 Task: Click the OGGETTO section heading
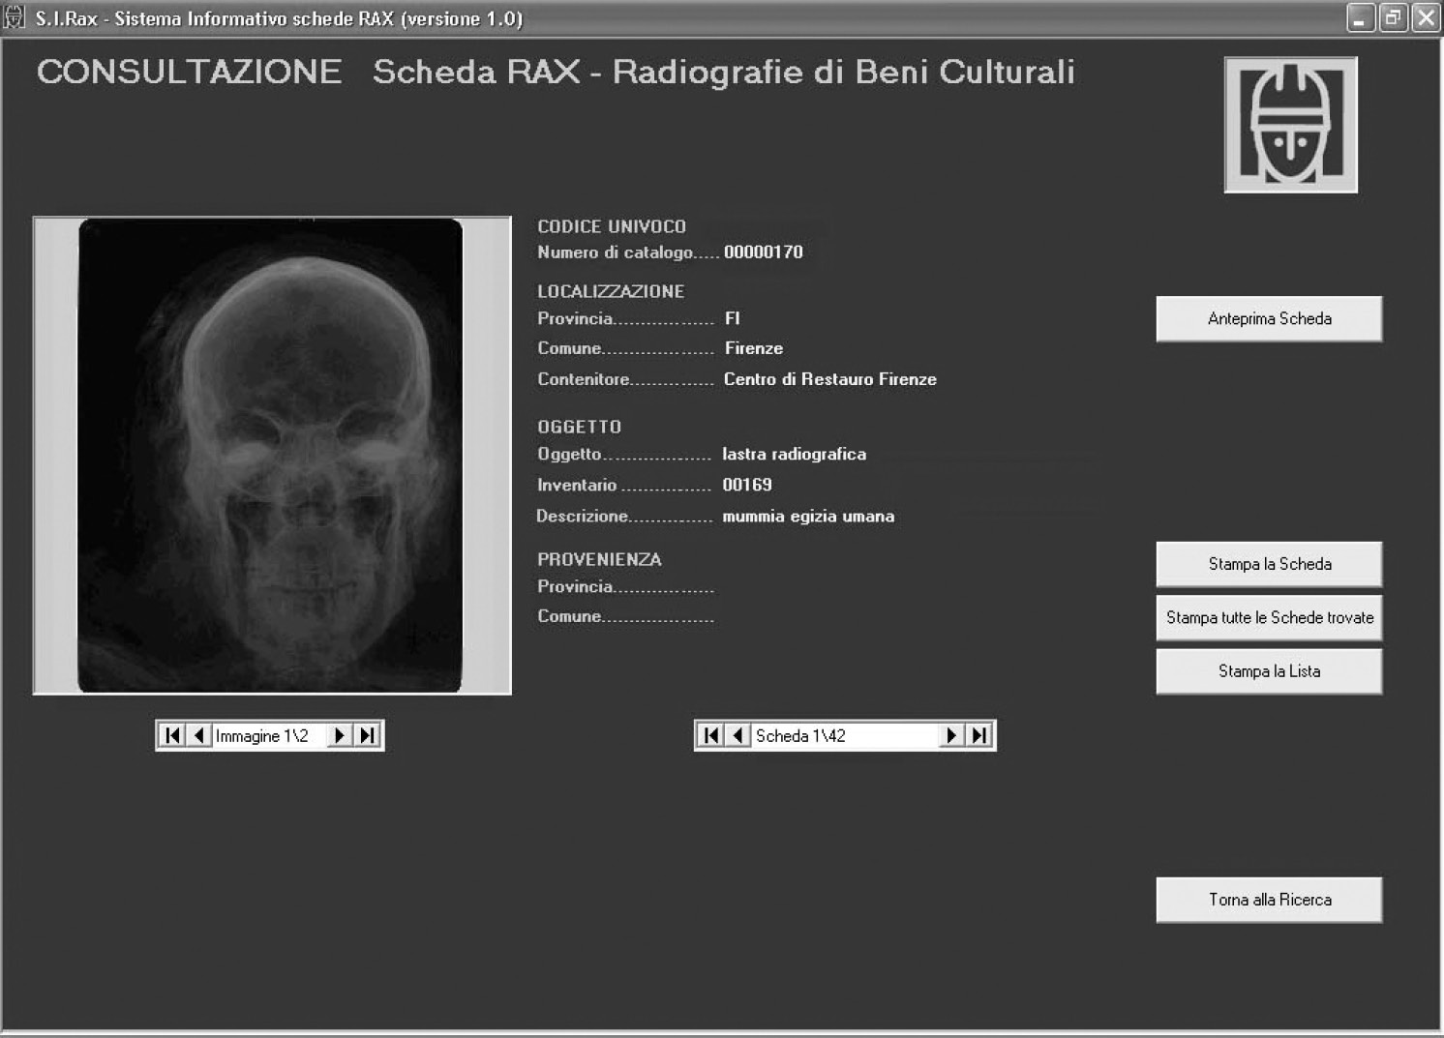[579, 427]
